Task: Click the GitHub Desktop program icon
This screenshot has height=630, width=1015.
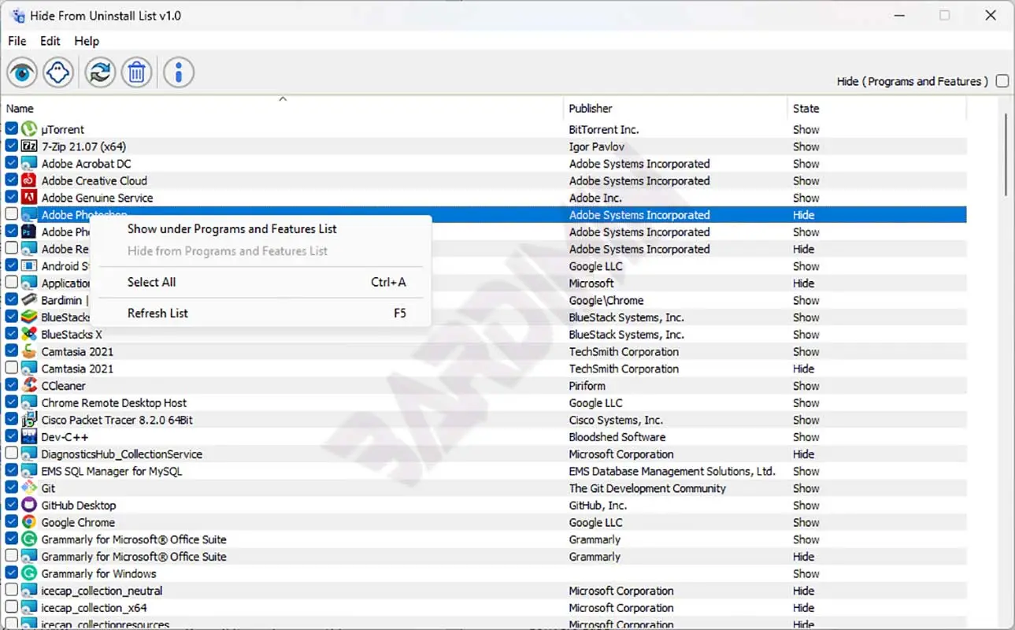Action: [x=29, y=506]
